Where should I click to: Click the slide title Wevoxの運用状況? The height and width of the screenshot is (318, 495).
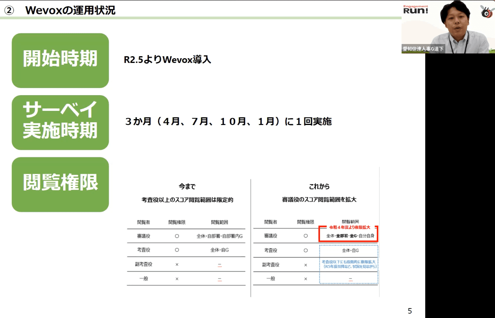point(70,10)
